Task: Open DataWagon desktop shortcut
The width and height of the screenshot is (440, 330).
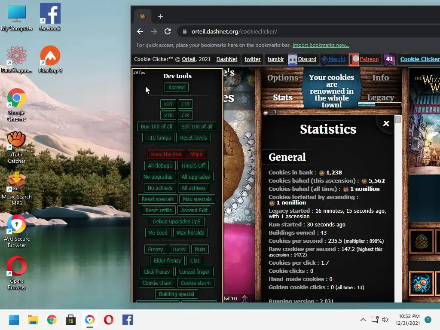Action: [17, 59]
